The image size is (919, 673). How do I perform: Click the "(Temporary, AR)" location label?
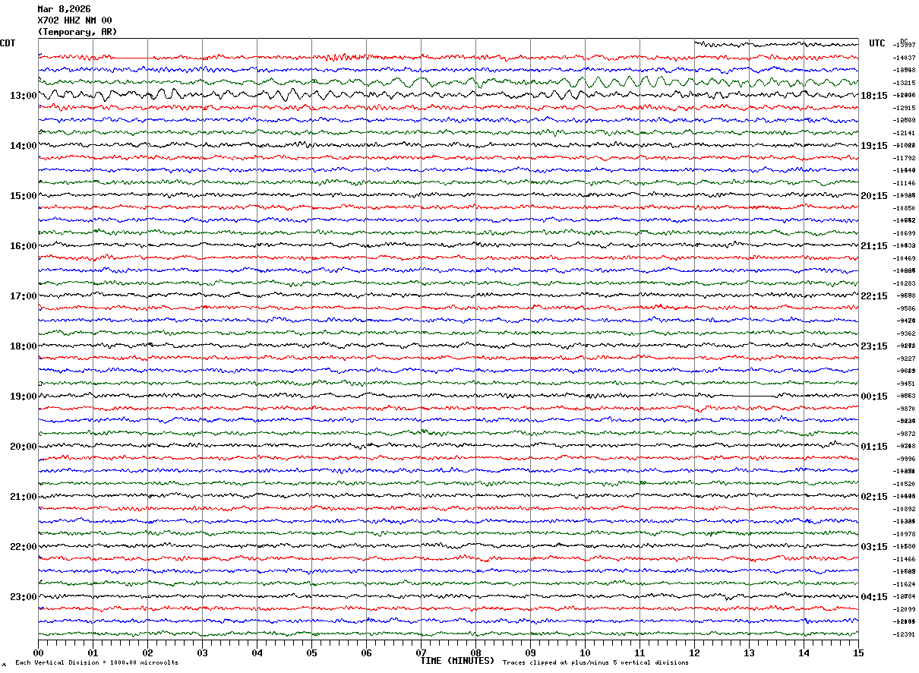[x=77, y=32]
